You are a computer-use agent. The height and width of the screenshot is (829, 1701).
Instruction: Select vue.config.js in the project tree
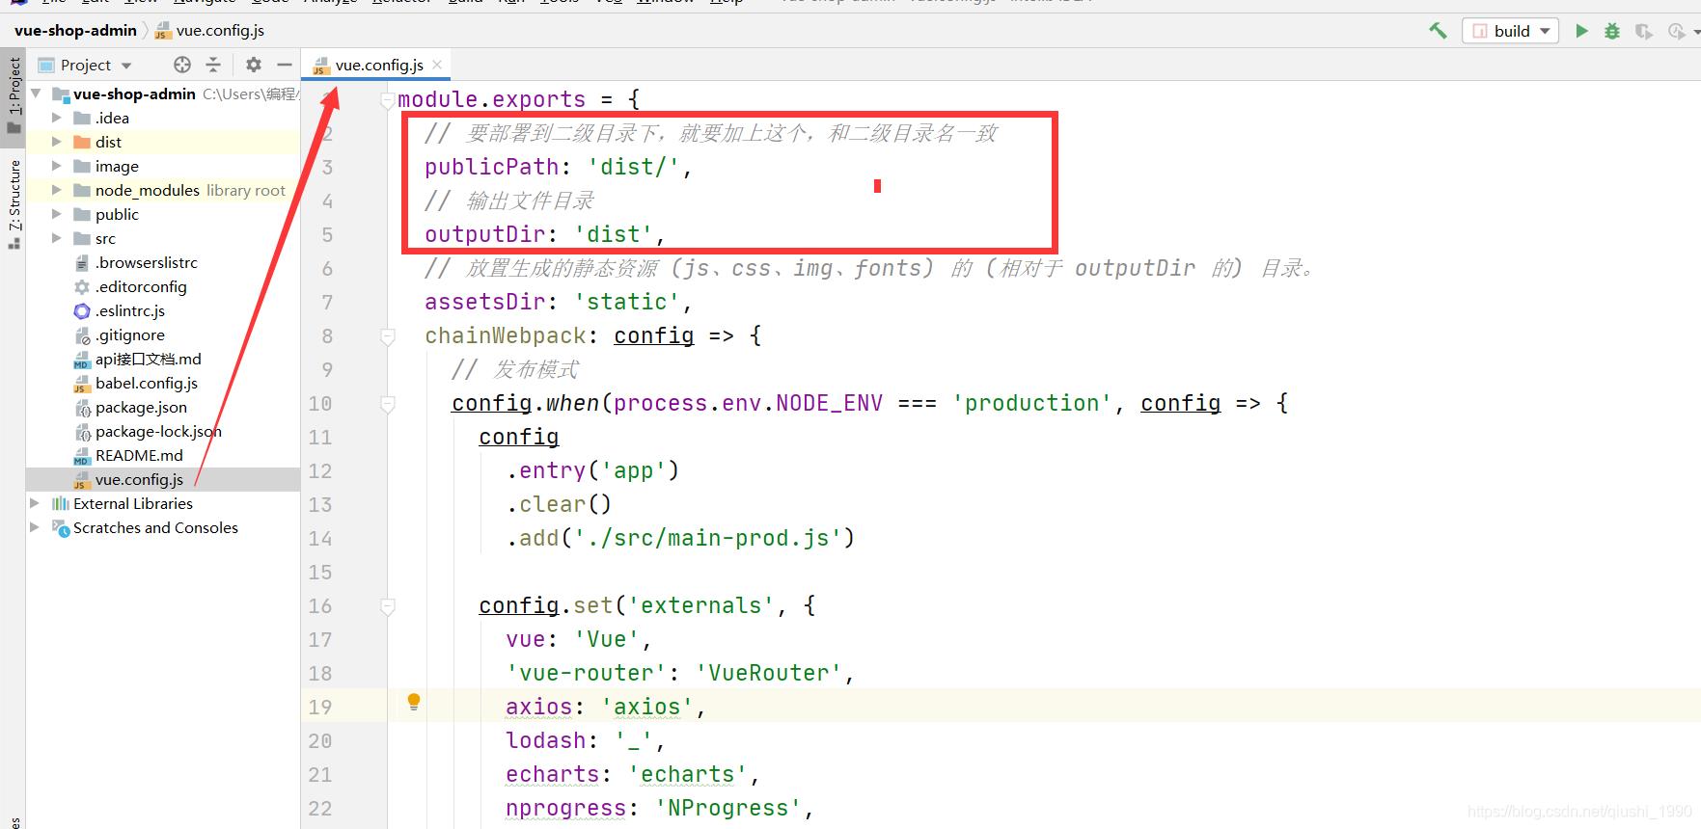(139, 479)
